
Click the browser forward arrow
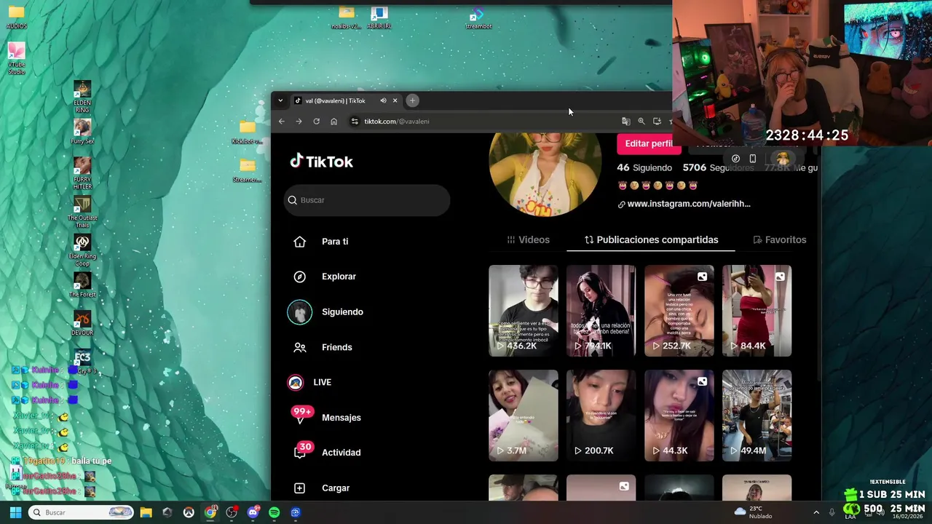click(x=299, y=122)
